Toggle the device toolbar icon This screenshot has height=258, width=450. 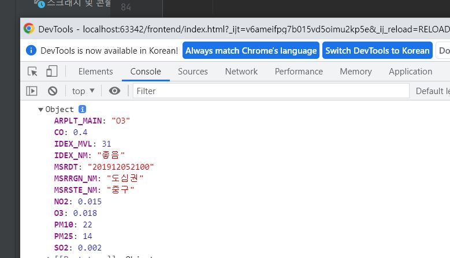tap(51, 71)
